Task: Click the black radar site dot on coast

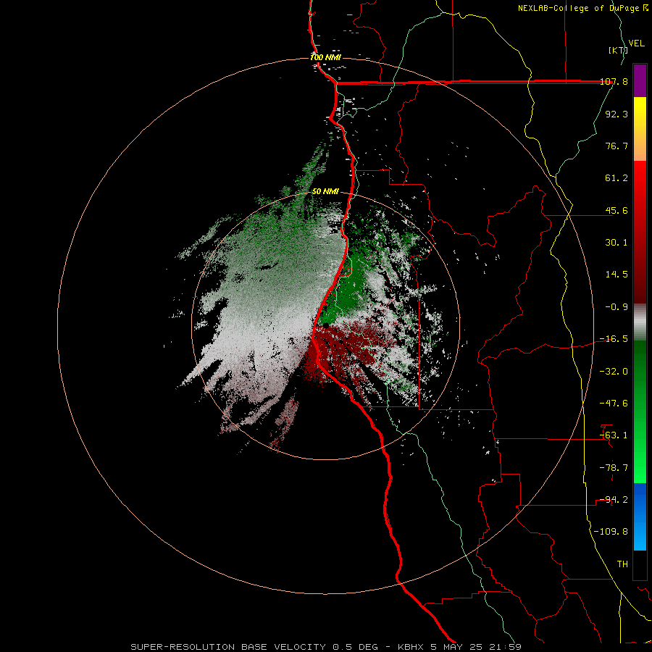Action: point(325,325)
